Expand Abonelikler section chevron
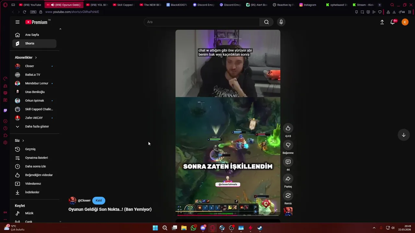415x233 pixels. [x=36, y=58]
